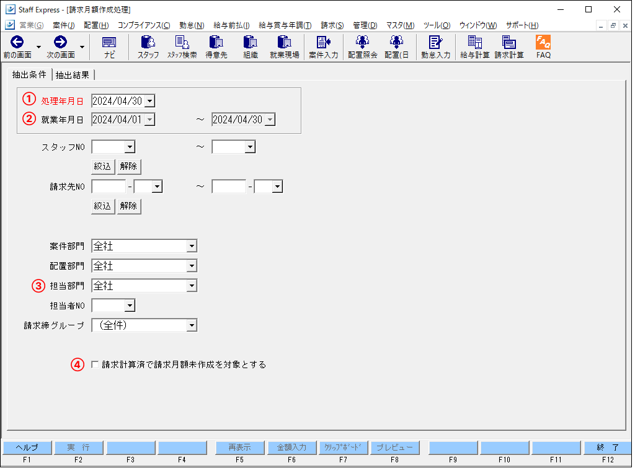Open the 就業年月日 end date dropdown
Viewport: 635px width, 476px height.
point(270,120)
